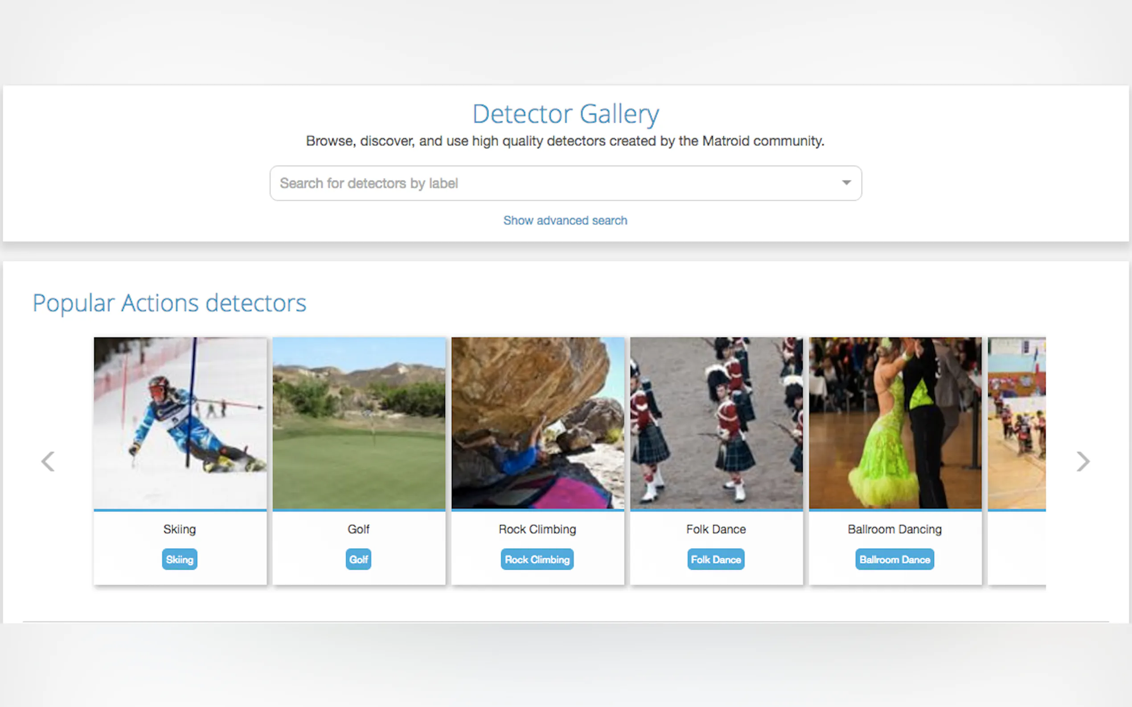Click the Rock Climbing title text
This screenshot has width=1132, height=707.
[537, 529]
